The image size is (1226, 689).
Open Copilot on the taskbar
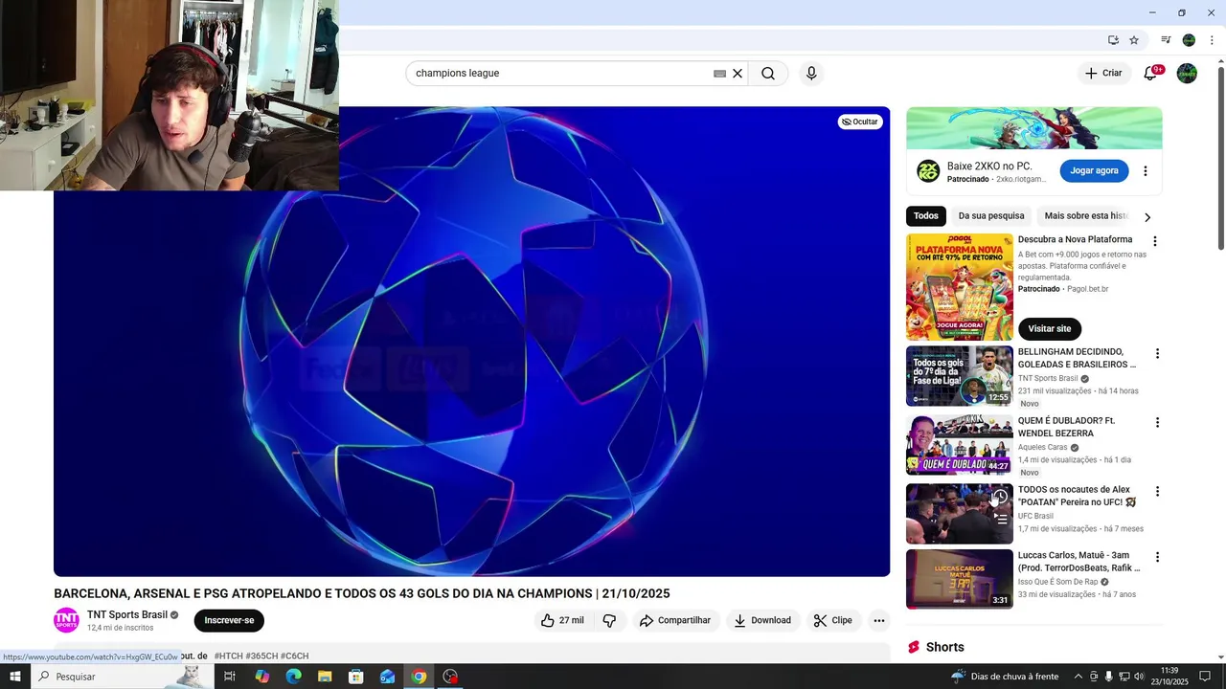(x=261, y=677)
